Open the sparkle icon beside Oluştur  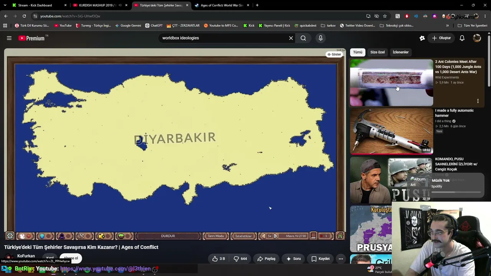[x=422, y=38]
